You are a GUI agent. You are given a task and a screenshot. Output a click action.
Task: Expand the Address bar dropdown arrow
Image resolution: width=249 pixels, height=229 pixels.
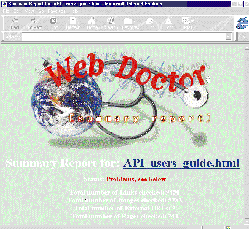click(x=228, y=36)
